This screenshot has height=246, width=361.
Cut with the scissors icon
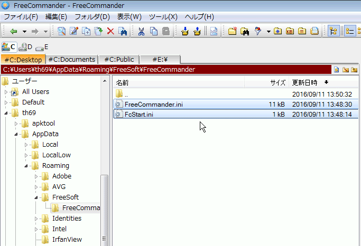click(x=141, y=31)
